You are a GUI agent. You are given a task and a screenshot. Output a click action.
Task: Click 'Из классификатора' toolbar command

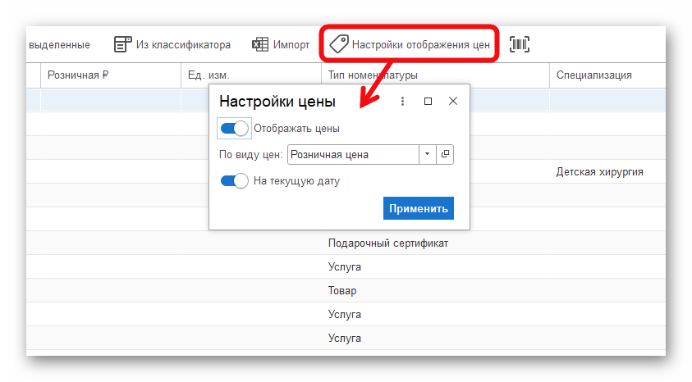click(x=183, y=44)
